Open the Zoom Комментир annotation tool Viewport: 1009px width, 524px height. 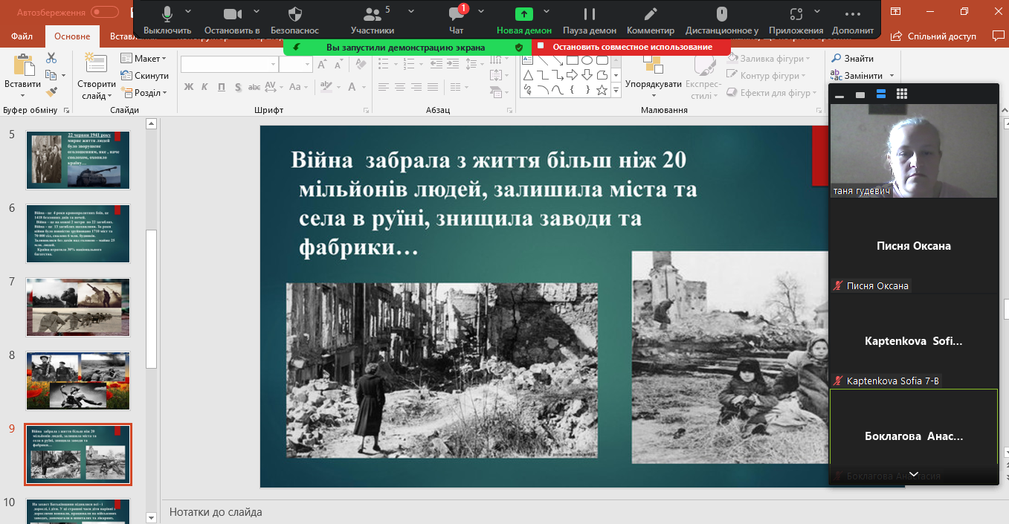(x=651, y=21)
